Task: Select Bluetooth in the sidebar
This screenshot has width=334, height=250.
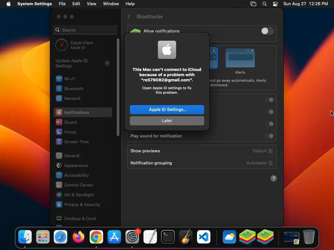Action: pyautogui.click(x=83, y=89)
